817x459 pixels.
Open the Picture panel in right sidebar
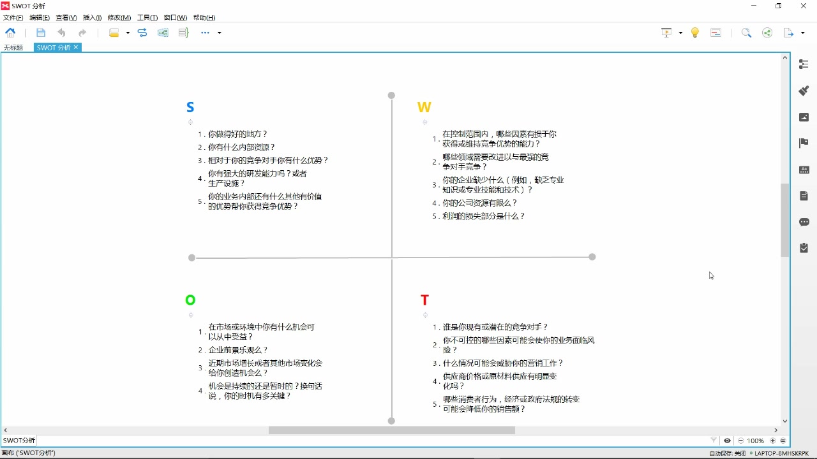pyautogui.click(x=803, y=117)
